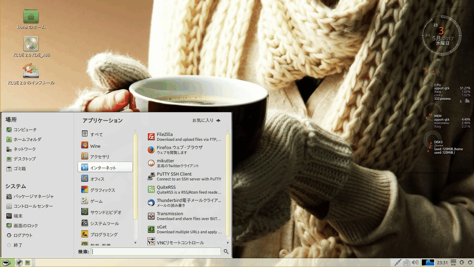The height and width of the screenshot is (267, 474).
Task: Open PuTTY SSH Client
Action: (184, 176)
